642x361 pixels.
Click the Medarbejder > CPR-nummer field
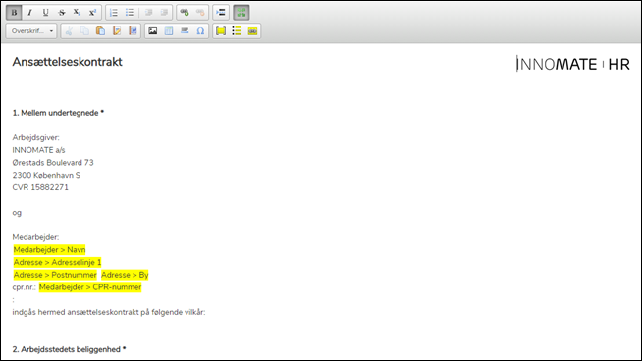90,287
